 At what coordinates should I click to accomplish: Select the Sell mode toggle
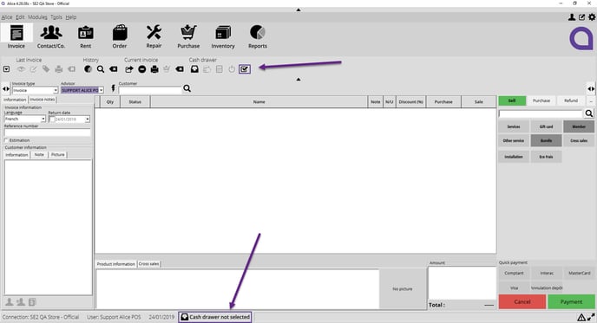512,100
